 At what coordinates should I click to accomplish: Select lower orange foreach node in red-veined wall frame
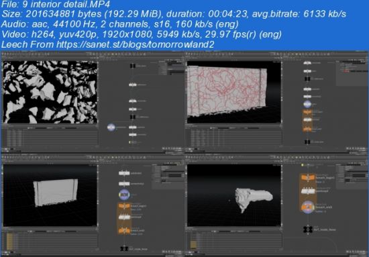coord(307,129)
